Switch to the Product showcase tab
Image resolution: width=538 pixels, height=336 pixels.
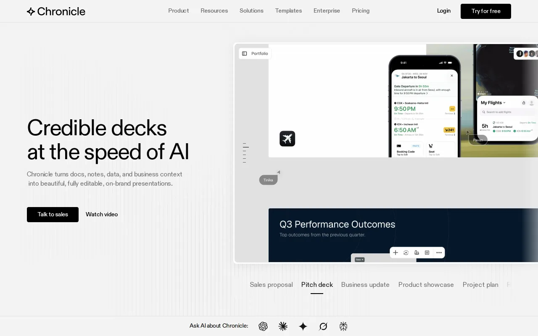pos(426,285)
